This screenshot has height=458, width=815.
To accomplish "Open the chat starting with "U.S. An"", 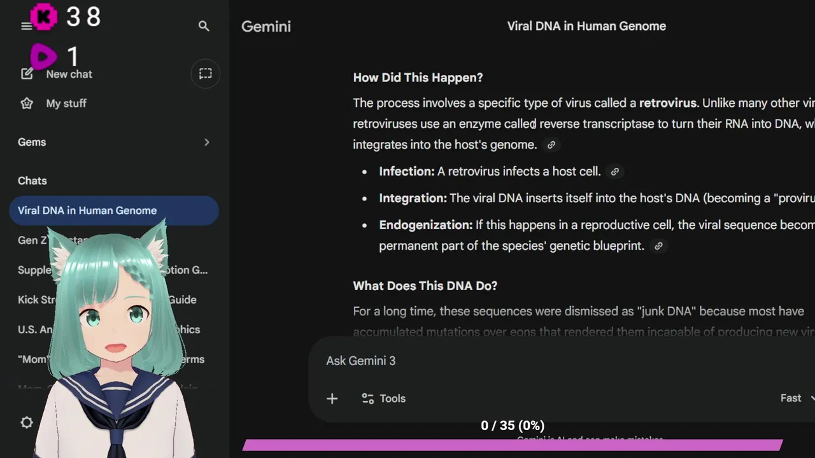I will [35, 330].
